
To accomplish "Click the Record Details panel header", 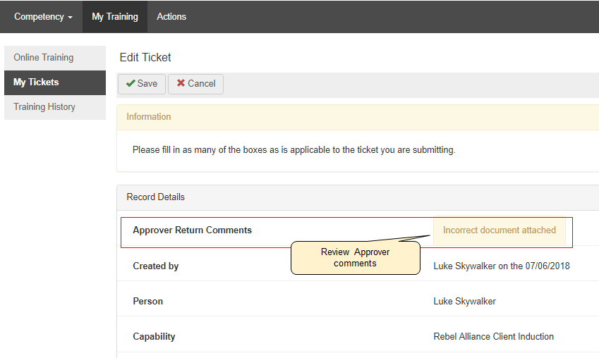I will coord(156,197).
